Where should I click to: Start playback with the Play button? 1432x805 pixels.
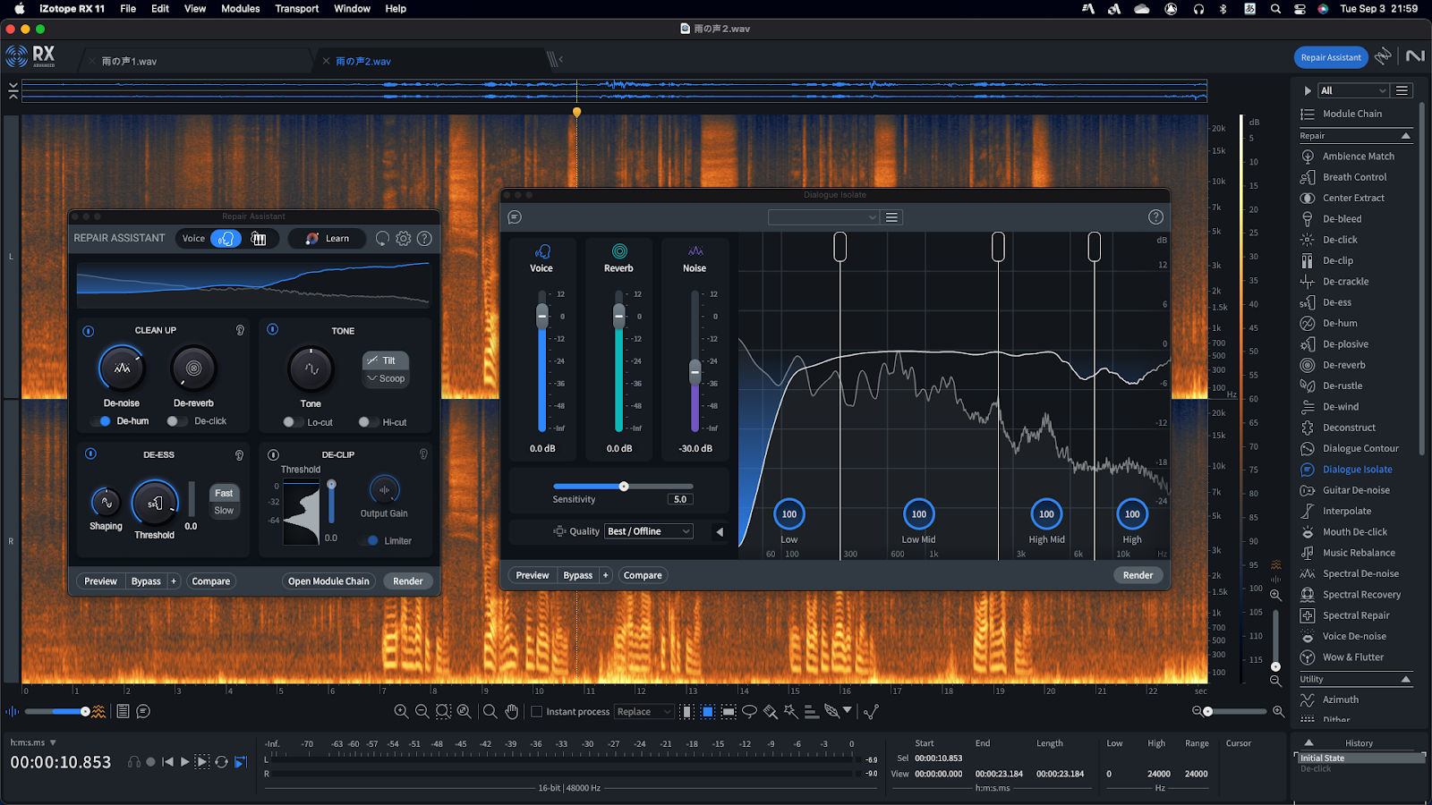click(x=184, y=762)
